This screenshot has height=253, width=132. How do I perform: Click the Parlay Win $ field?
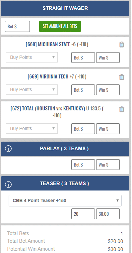click(x=108, y=165)
